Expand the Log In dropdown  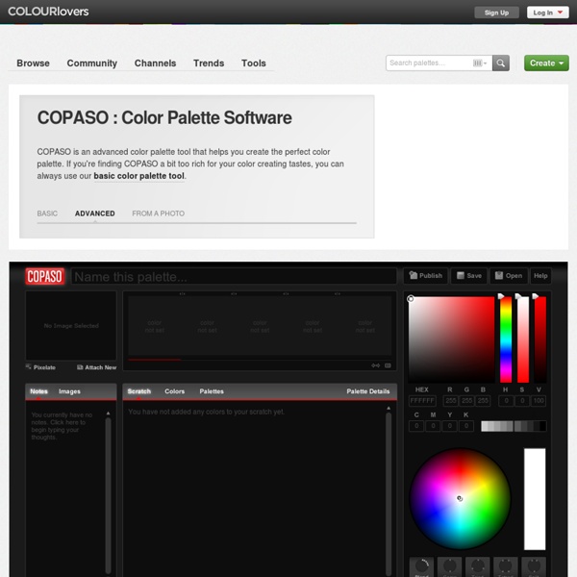tap(547, 13)
